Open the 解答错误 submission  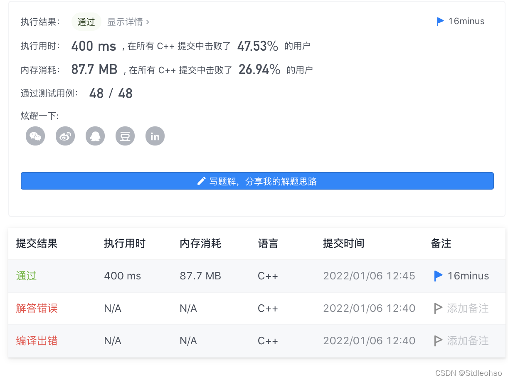[x=37, y=308]
